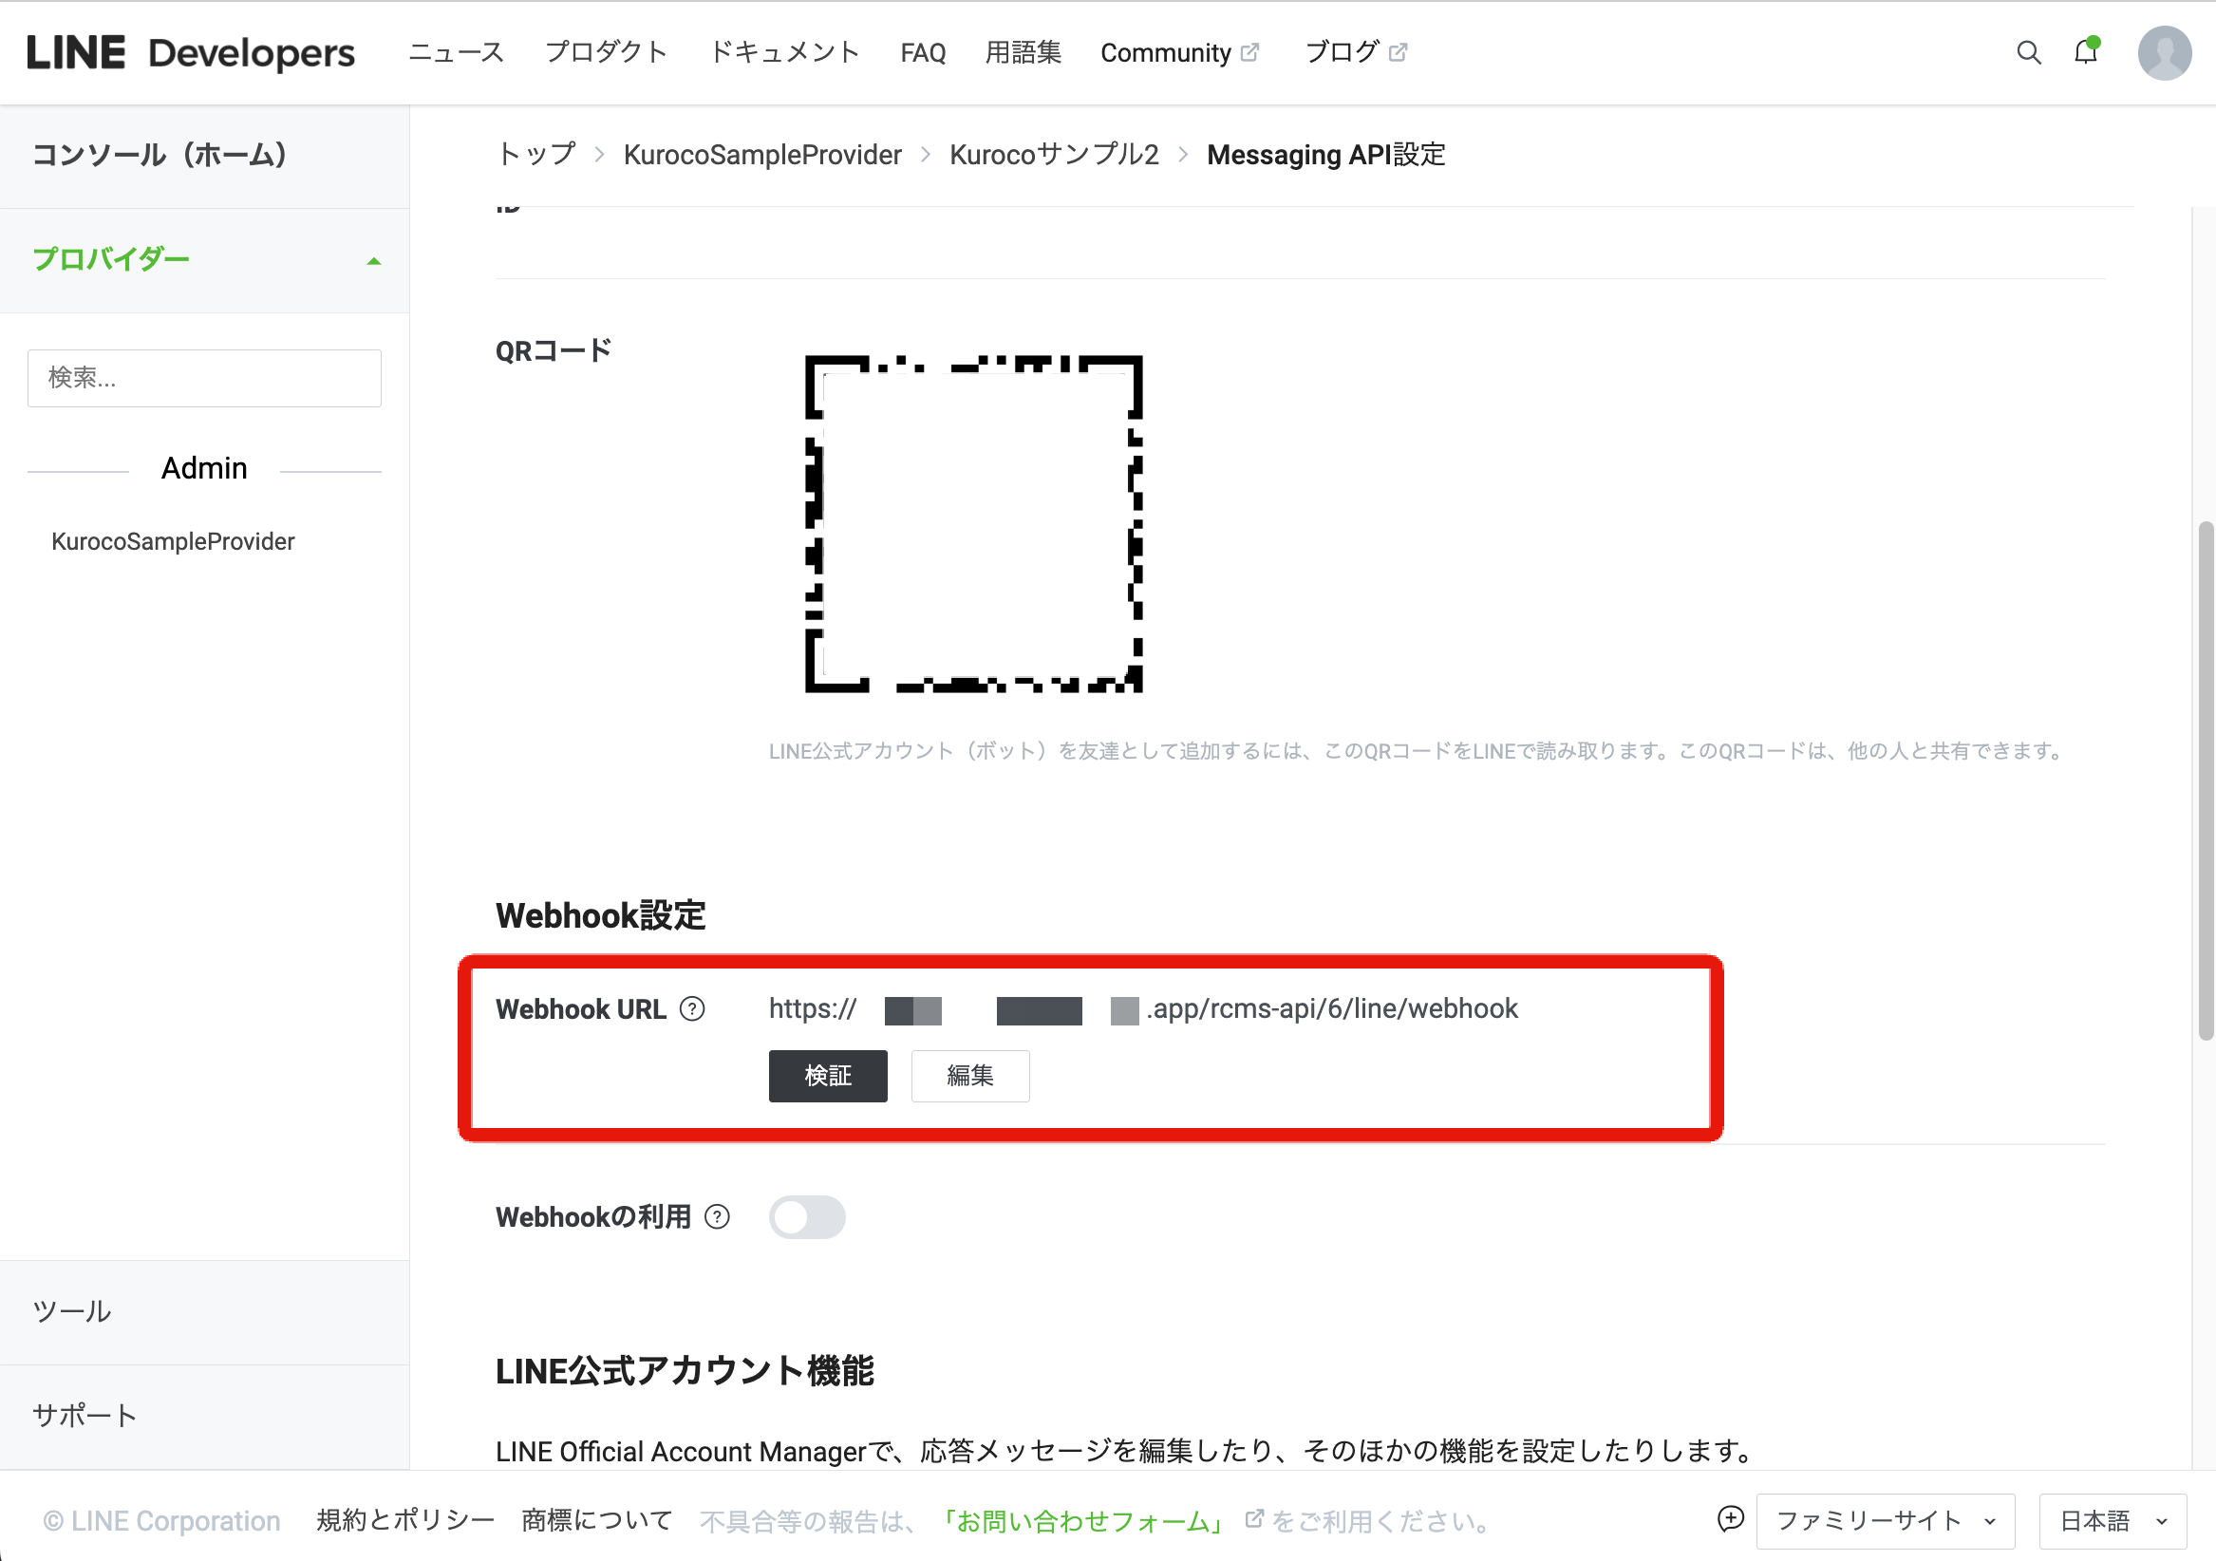Click the Community external link icon
The height and width of the screenshot is (1561, 2216).
1249,52
